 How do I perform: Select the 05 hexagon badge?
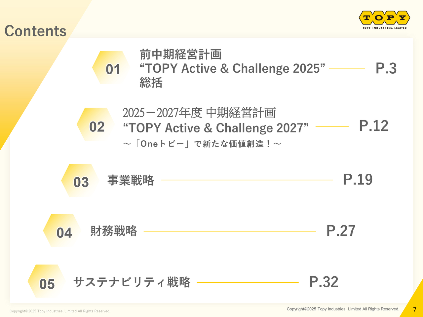point(47,281)
